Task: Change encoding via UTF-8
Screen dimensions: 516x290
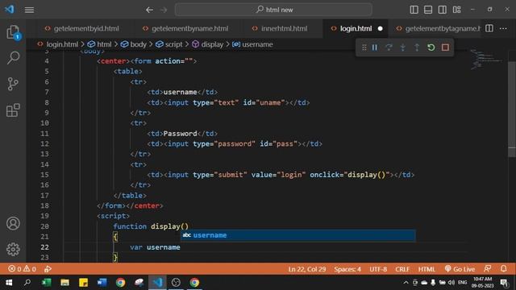Action: click(378, 269)
